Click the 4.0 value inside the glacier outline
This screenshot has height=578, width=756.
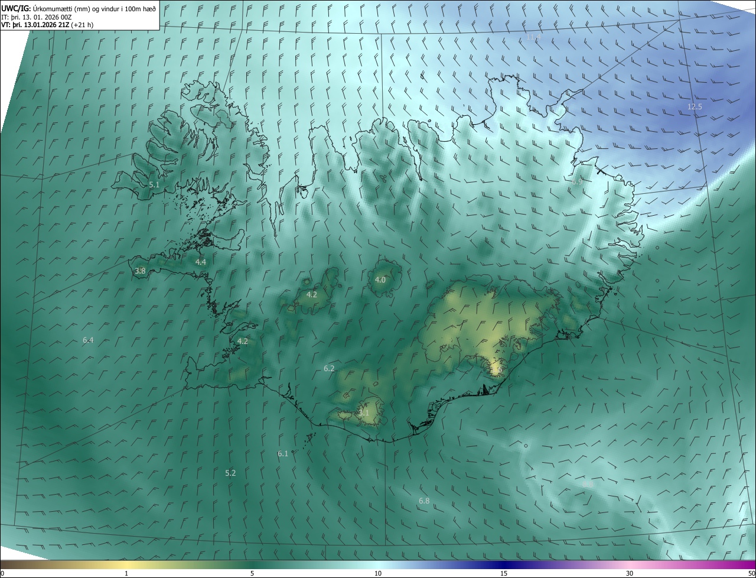pos(380,280)
